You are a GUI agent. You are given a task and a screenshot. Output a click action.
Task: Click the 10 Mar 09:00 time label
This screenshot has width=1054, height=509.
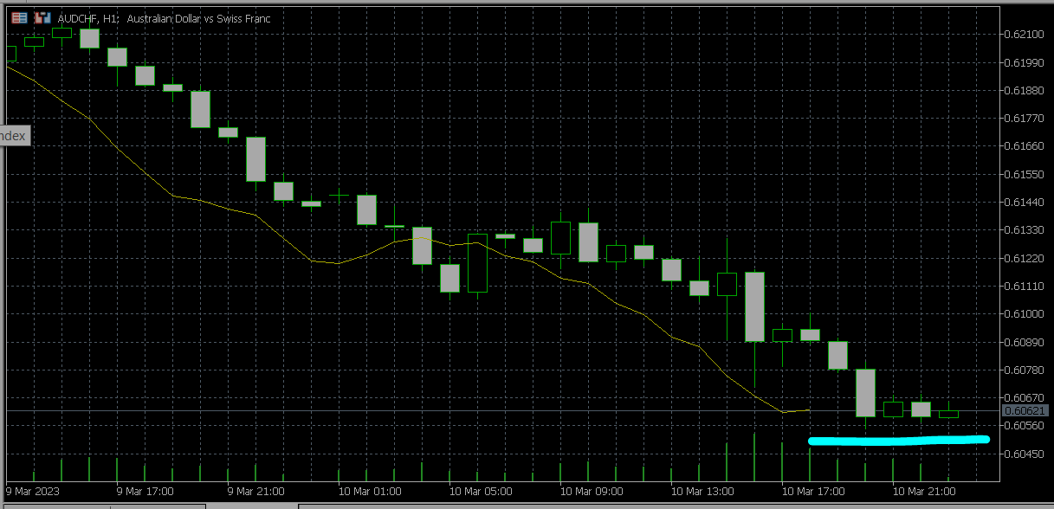click(592, 490)
